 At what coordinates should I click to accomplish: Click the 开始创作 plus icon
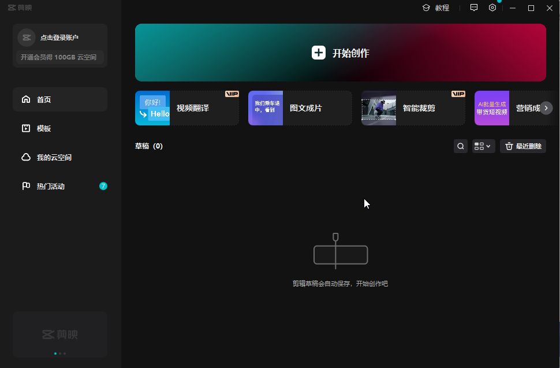pos(319,53)
